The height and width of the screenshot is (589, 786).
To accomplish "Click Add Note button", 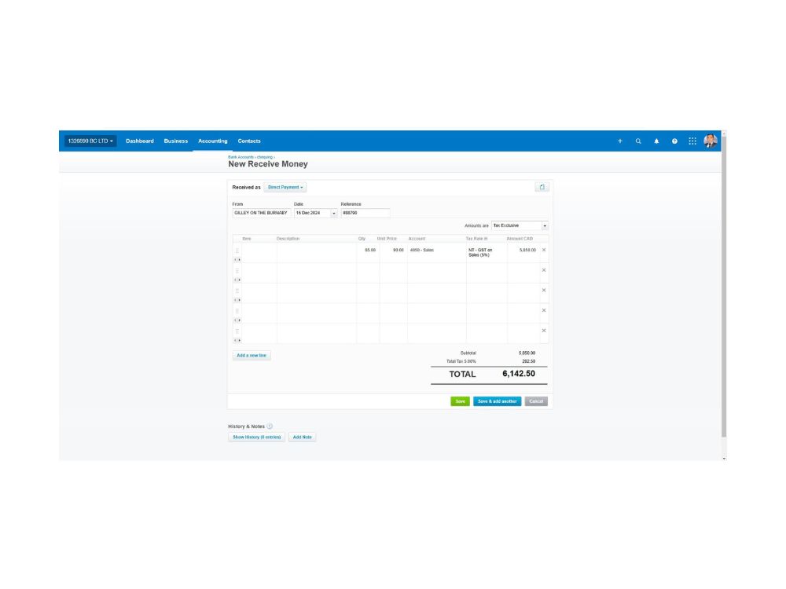I will [x=303, y=437].
